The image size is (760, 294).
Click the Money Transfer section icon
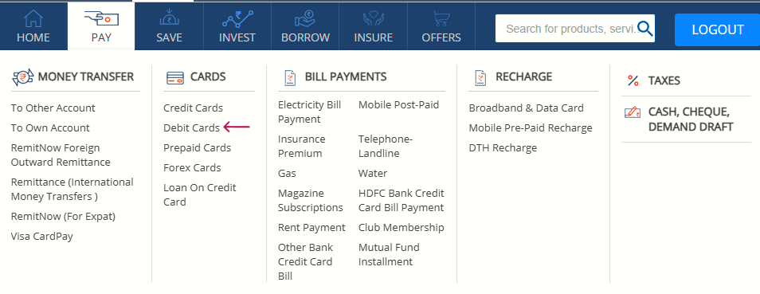[22, 77]
